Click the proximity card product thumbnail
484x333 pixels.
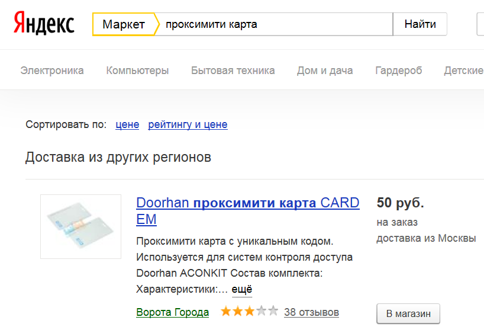pyautogui.click(x=81, y=226)
